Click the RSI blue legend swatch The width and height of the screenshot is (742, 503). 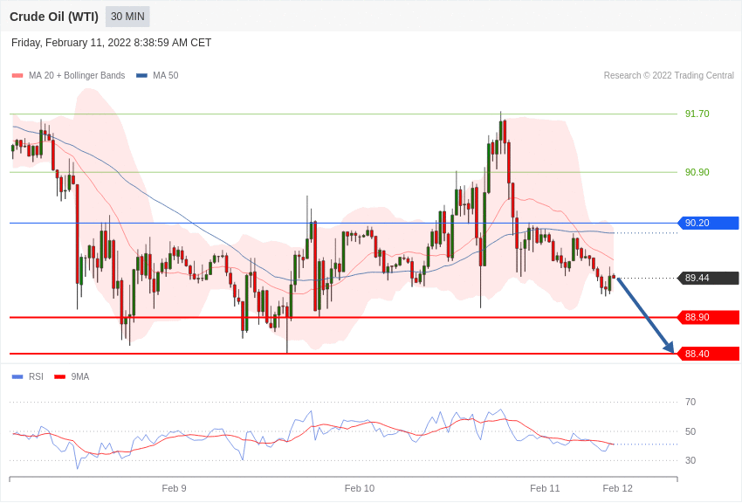(17, 376)
